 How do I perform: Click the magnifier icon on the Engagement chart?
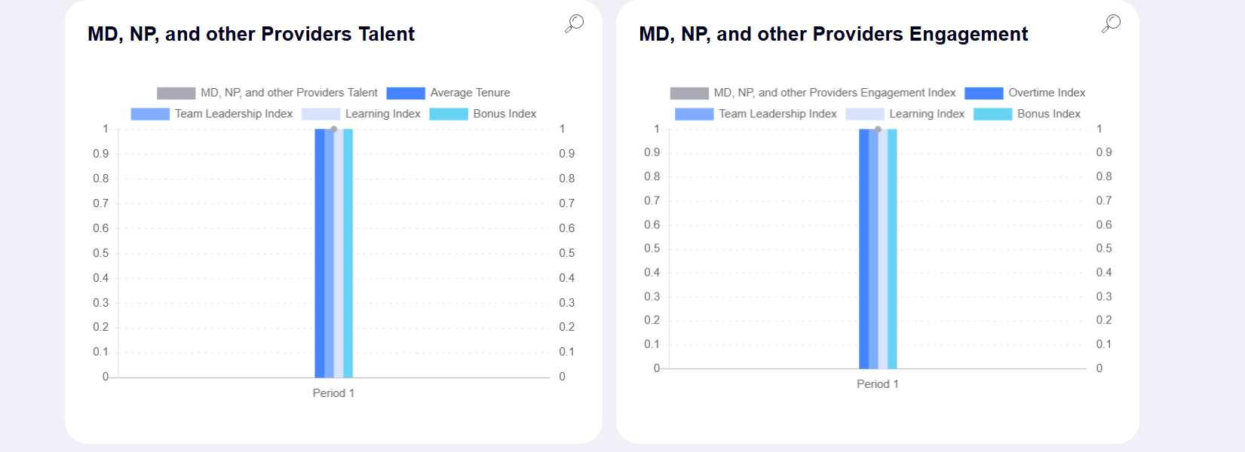pos(1109,23)
